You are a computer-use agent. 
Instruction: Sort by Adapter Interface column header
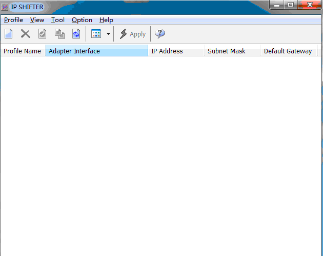(97, 51)
